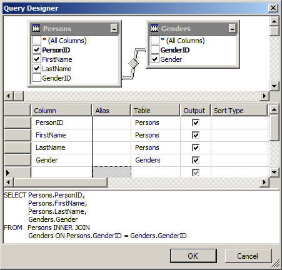Click inside the SQL text pane
Viewport: 282px width, 270px height.
coord(141,217)
